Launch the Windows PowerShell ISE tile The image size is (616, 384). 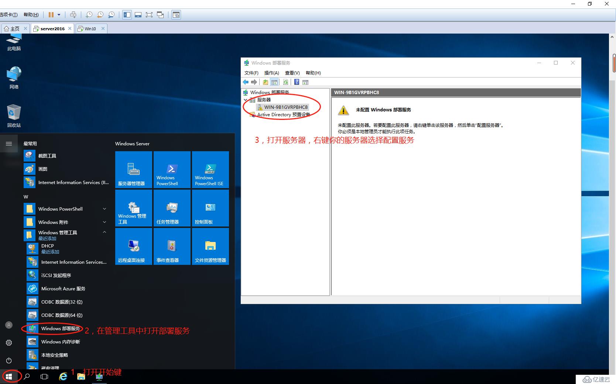pyautogui.click(x=211, y=170)
